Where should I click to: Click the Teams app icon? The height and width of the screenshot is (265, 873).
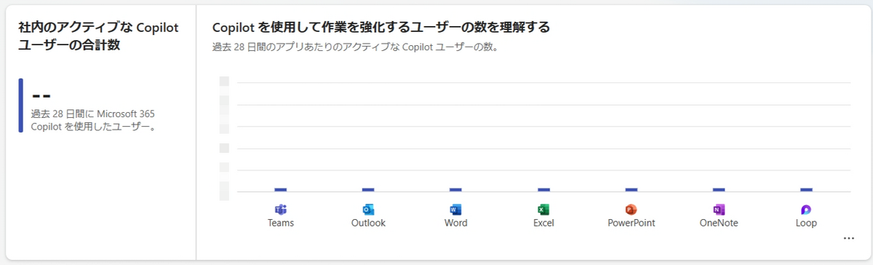coord(281,210)
